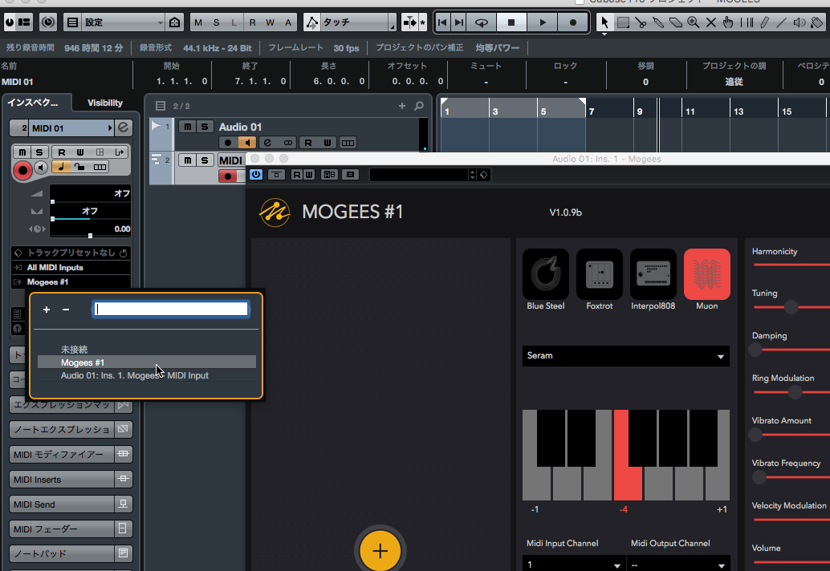Choose the Foxtrot instrument

click(x=599, y=274)
